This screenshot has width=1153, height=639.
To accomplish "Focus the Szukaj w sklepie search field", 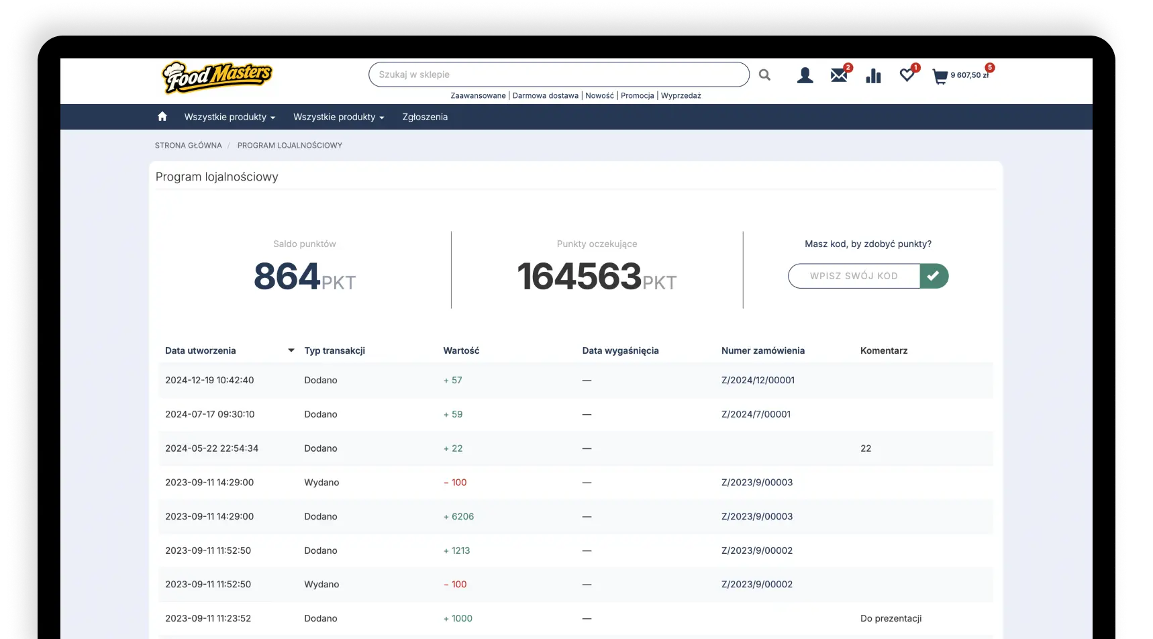I will 558,75.
